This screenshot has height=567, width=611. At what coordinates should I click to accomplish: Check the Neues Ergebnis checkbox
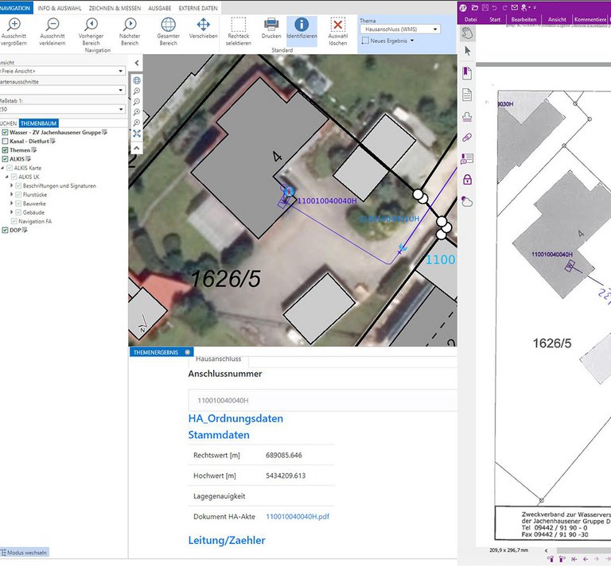coord(365,41)
